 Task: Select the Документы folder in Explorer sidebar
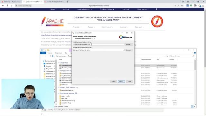tap(49, 69)
